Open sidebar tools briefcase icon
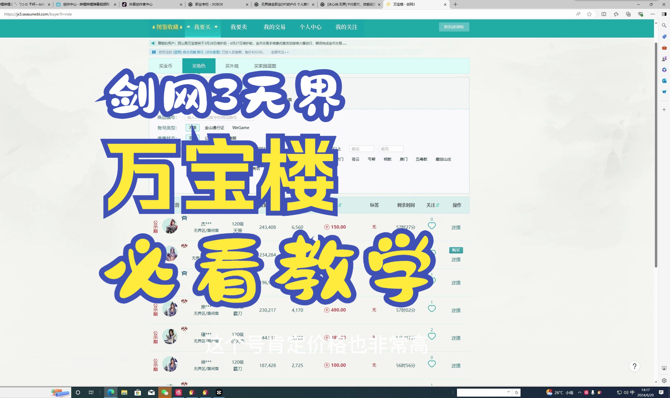The image size is (670, 398). pos(664,48)
